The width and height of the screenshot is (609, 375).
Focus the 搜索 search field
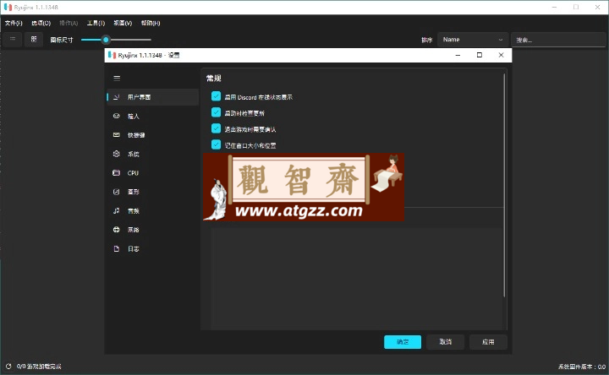558,40
